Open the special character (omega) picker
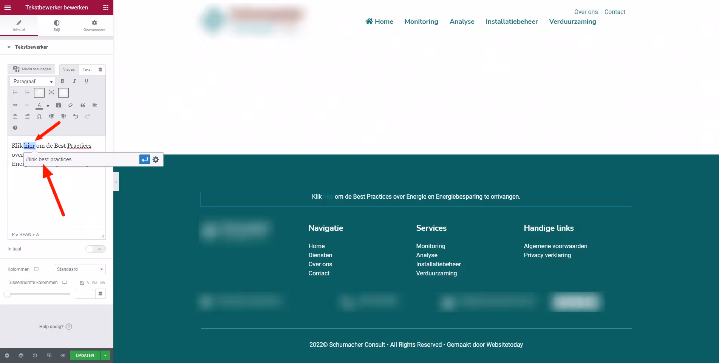 coord(39,116)
